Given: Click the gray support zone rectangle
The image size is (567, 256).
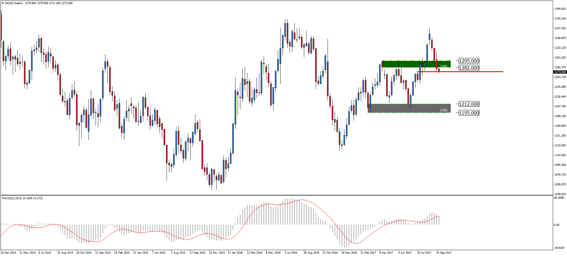Looking at the screenshot, I should coord(409,108).
